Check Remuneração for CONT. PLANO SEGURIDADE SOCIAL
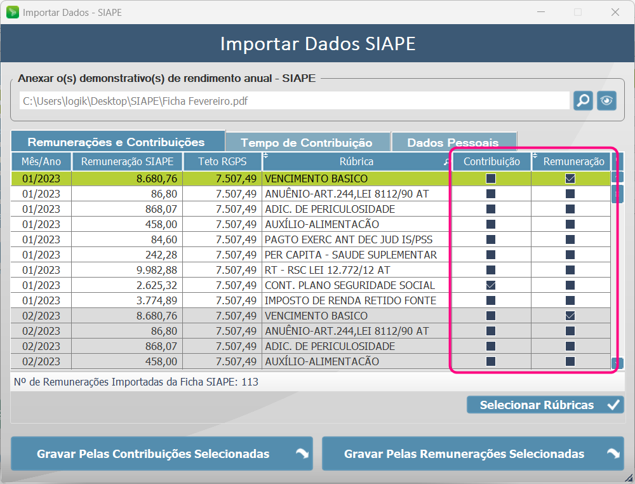This screenshot has height=484, width=635. (x=570, y=286)
